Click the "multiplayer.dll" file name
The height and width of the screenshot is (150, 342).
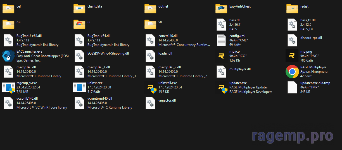coord(240,69)
